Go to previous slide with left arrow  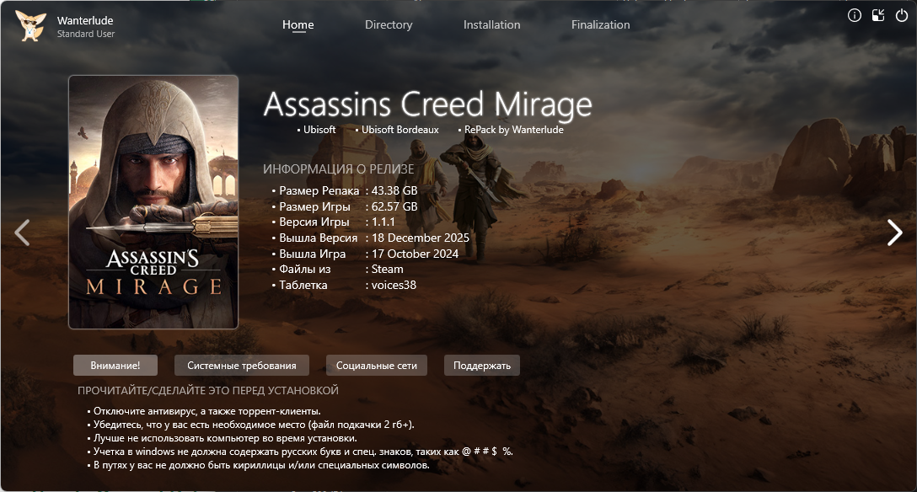coord(22,233)
